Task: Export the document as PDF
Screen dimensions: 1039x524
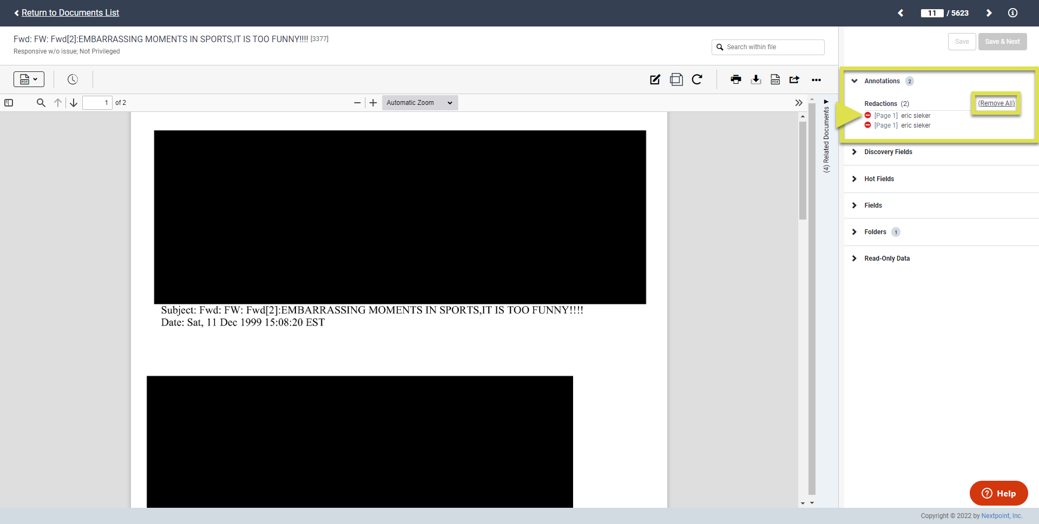Action: click(x=775, y=79)
